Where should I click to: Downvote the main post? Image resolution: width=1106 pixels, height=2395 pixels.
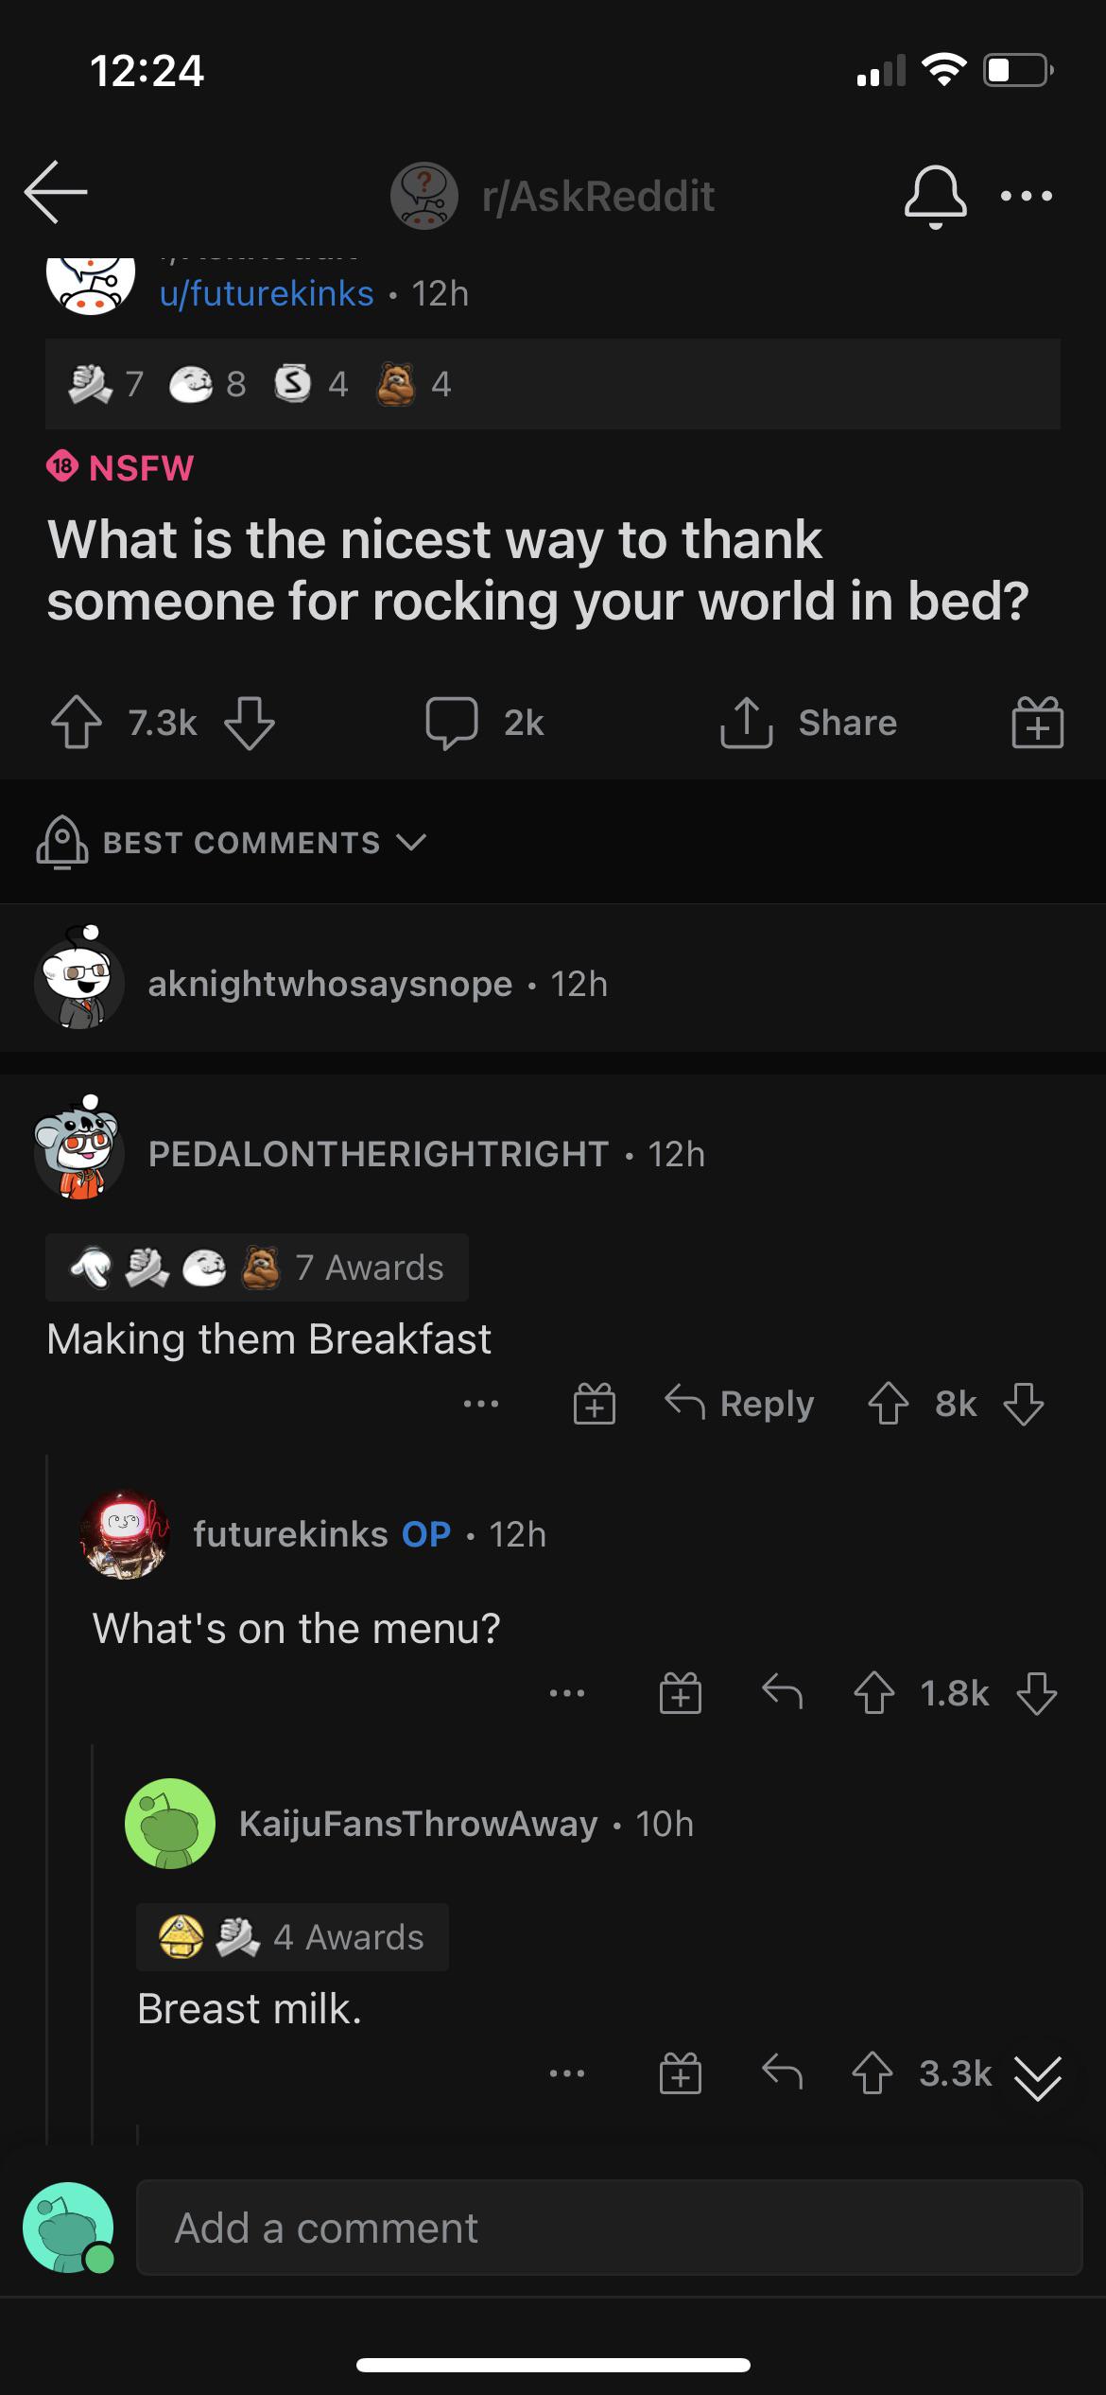point(250,723)
